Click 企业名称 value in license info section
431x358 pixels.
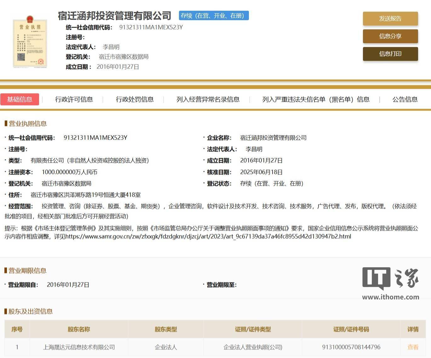point(273,138)
